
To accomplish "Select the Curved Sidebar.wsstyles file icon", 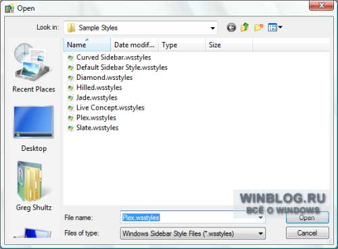I will click(71, 58).
